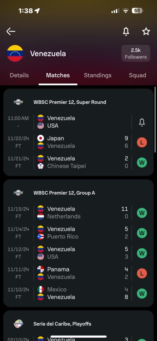Tap the Serie del Caribe tournament logo

(x=18, y=324)
